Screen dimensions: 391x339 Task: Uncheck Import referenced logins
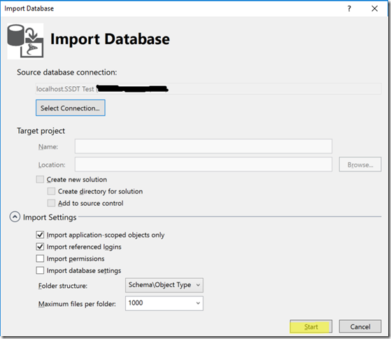pos(40,247)
